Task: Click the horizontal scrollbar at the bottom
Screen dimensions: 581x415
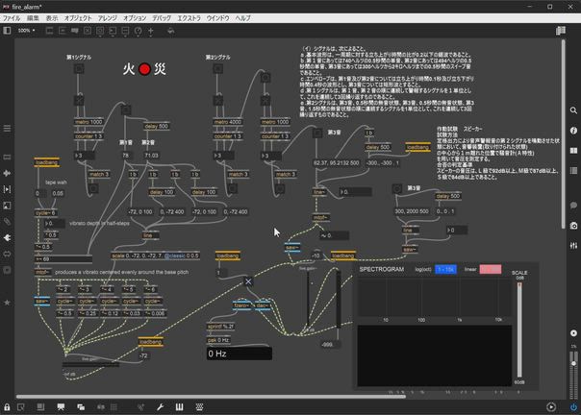Action: [212, 397]
